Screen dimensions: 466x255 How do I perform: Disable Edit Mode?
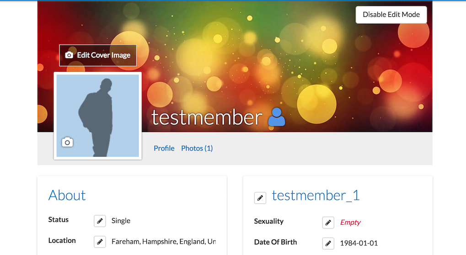391,15
